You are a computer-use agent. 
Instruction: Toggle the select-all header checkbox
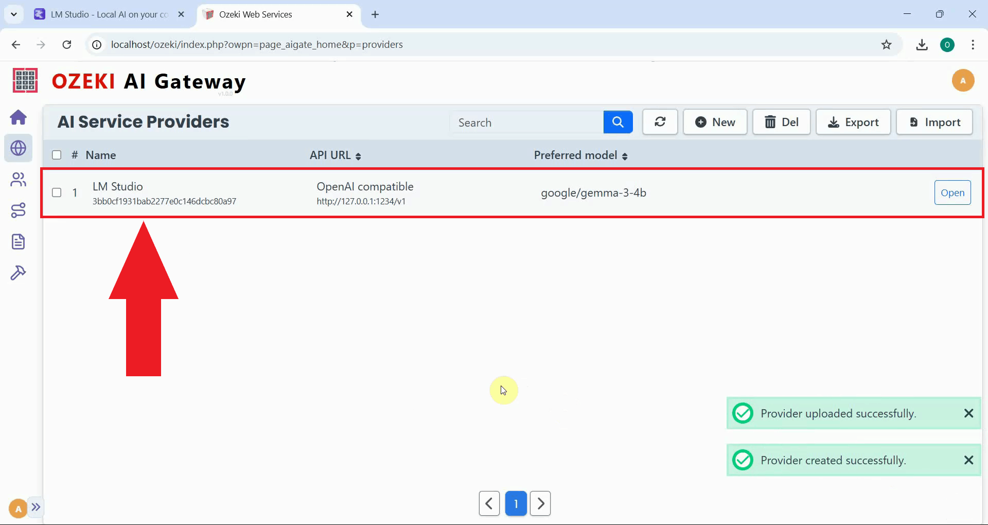tap(57, 155)
